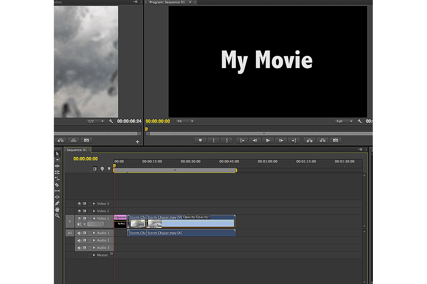The height and width of the screenshot is (284, 427).
Task: Mute Audio 3 track speaker icon
Action: (x=79, y=248)
